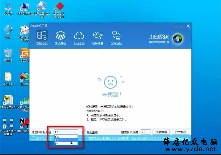Click the version info icon in status bar
Image resolution: width=221 pixels, height=155 pixels.
click(x=33, y=138)
